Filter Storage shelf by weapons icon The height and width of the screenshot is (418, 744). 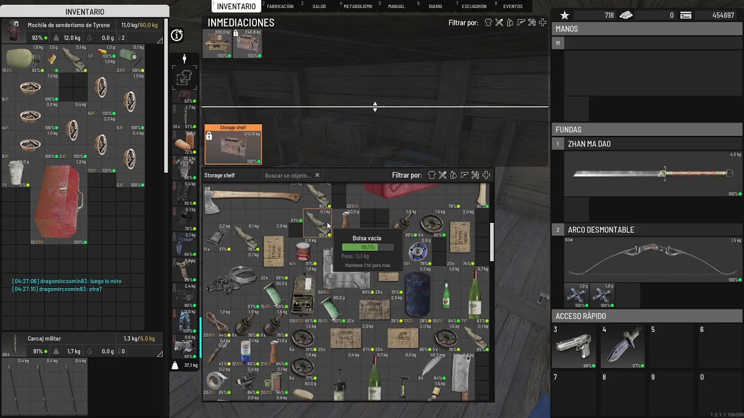(x=464, y=175)
